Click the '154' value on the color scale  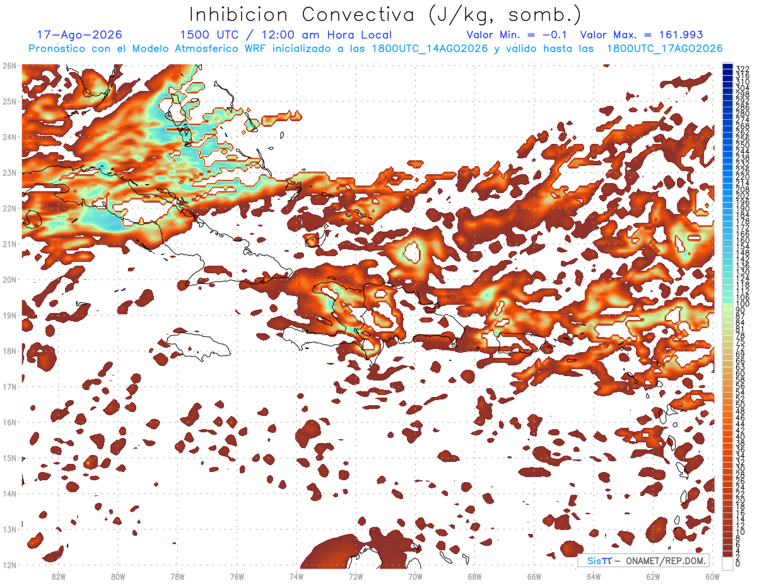pos(742,246)
